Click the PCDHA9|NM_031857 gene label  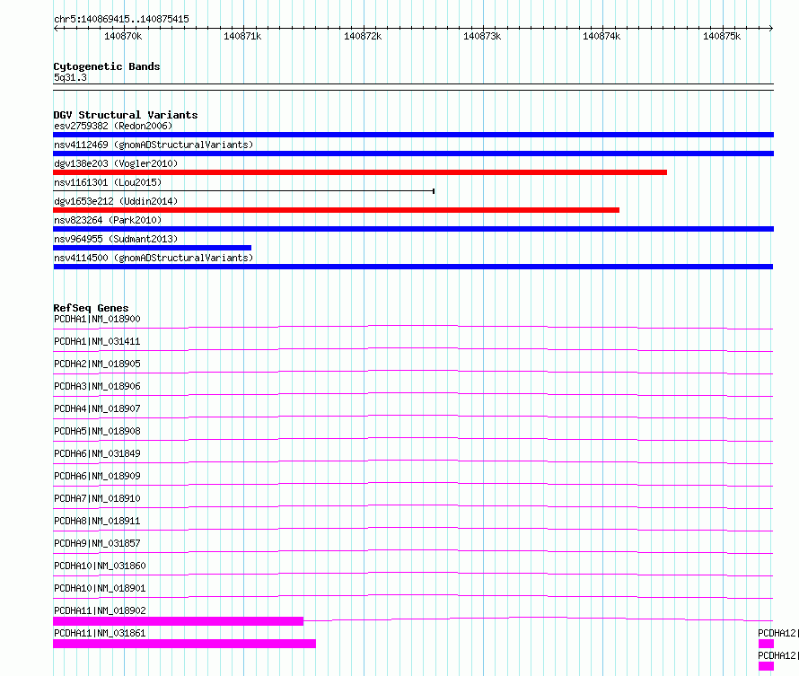tap(97, 543)
